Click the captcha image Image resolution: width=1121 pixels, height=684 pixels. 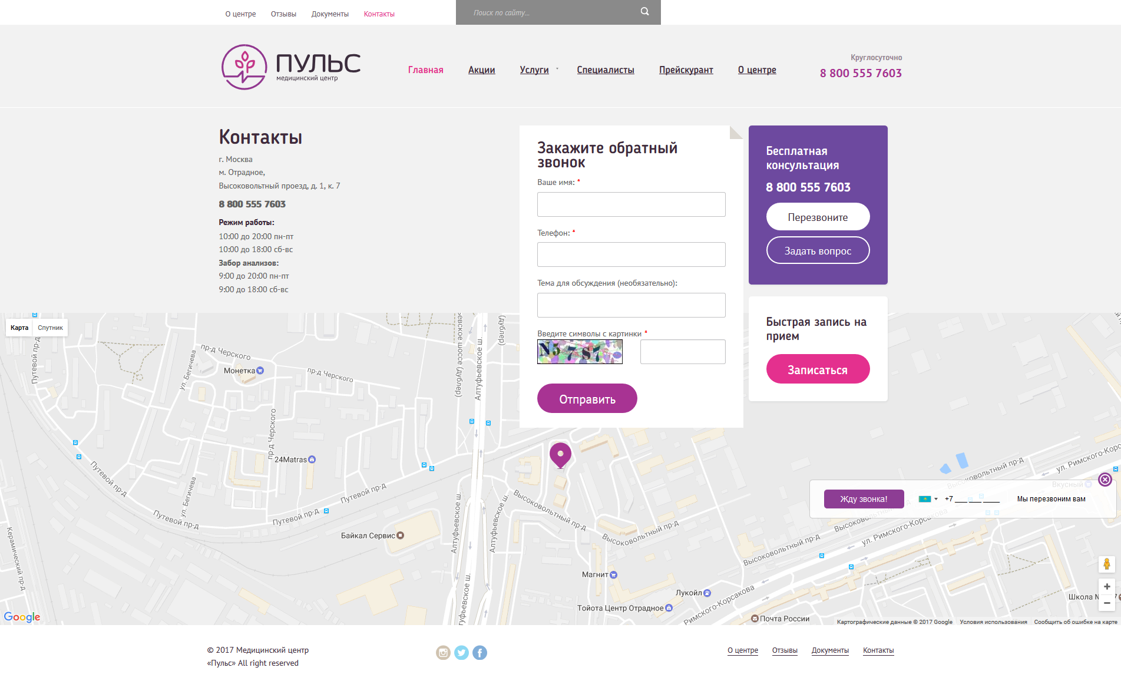[580, 352]
